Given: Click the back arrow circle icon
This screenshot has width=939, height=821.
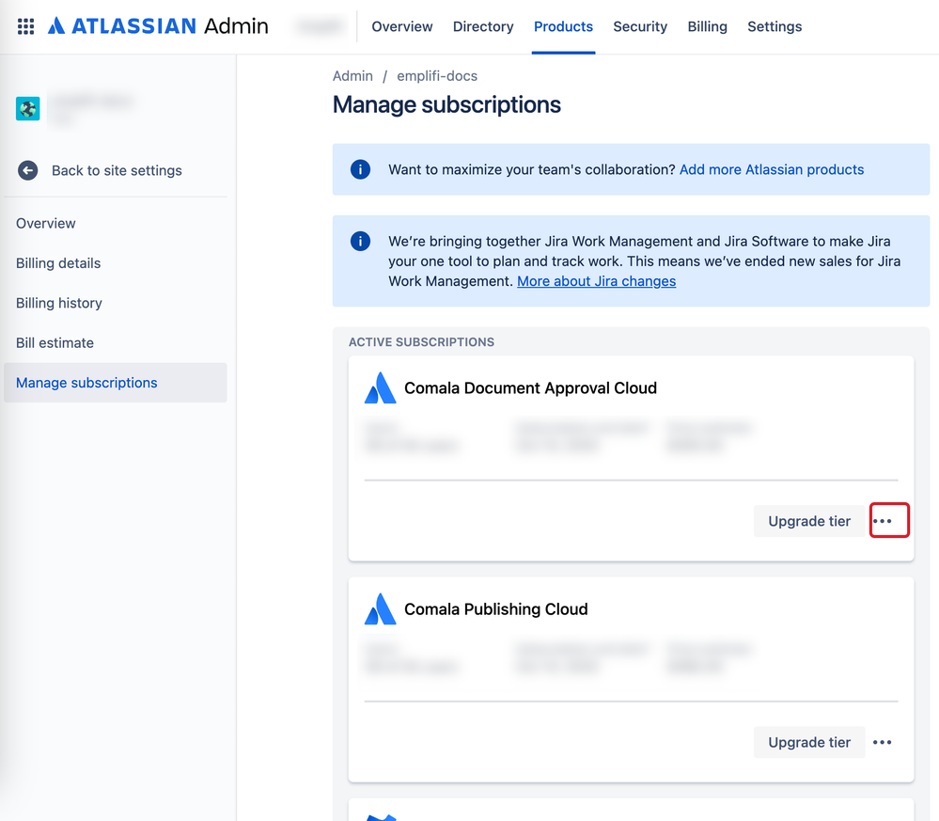Looking at the screenshot, I should (27, 170).
